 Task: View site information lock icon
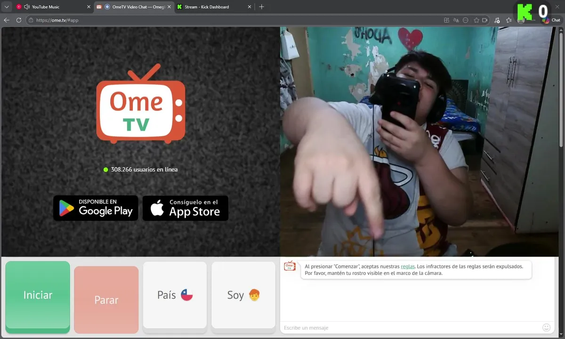click(31, 20)
